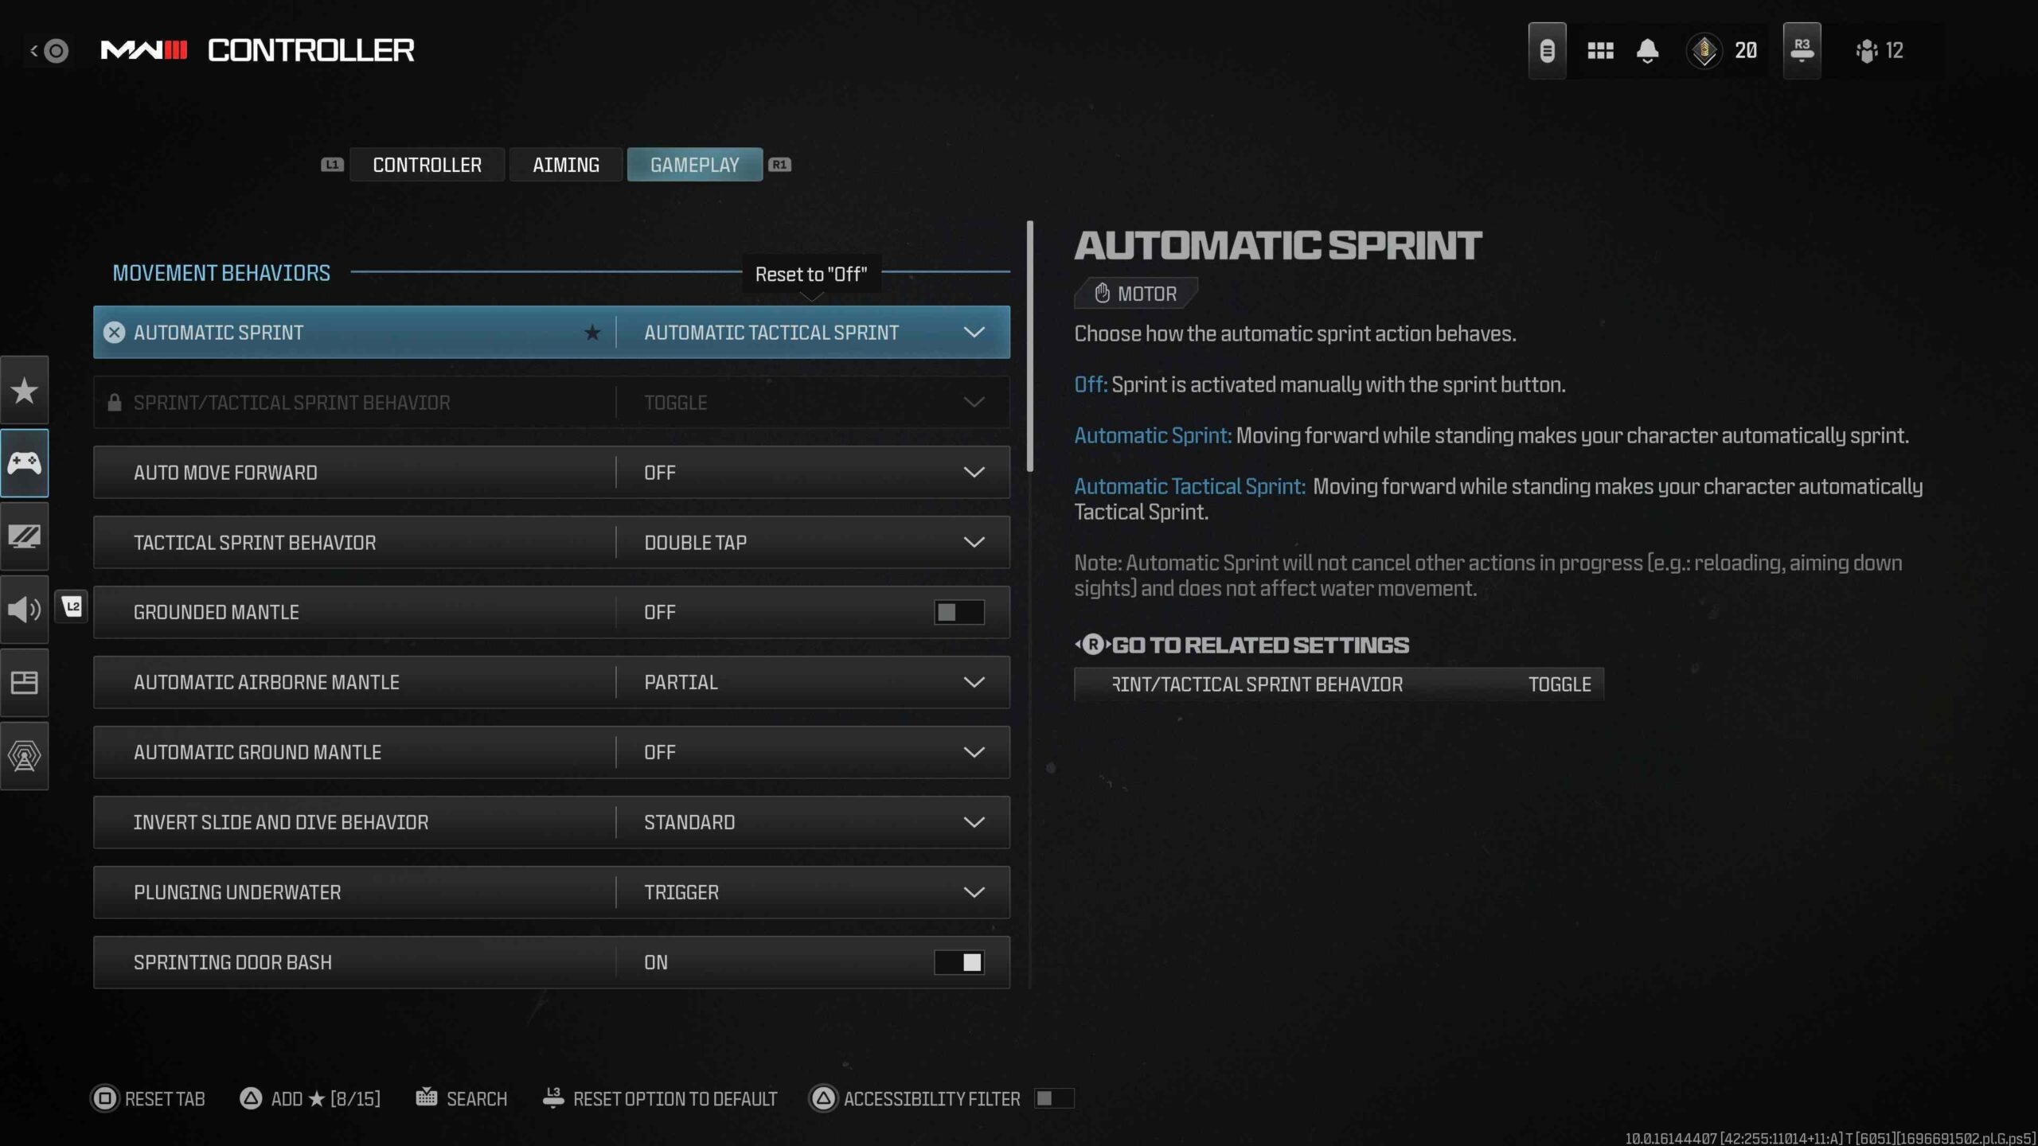Screen dimensions: 2038x1146
Task: Switch to the Controller tab
Action: pos(427,165)
